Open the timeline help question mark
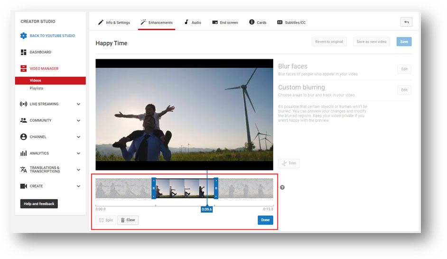Image resolution: width=447 pixels, height=259 pixels. point(282,188)
